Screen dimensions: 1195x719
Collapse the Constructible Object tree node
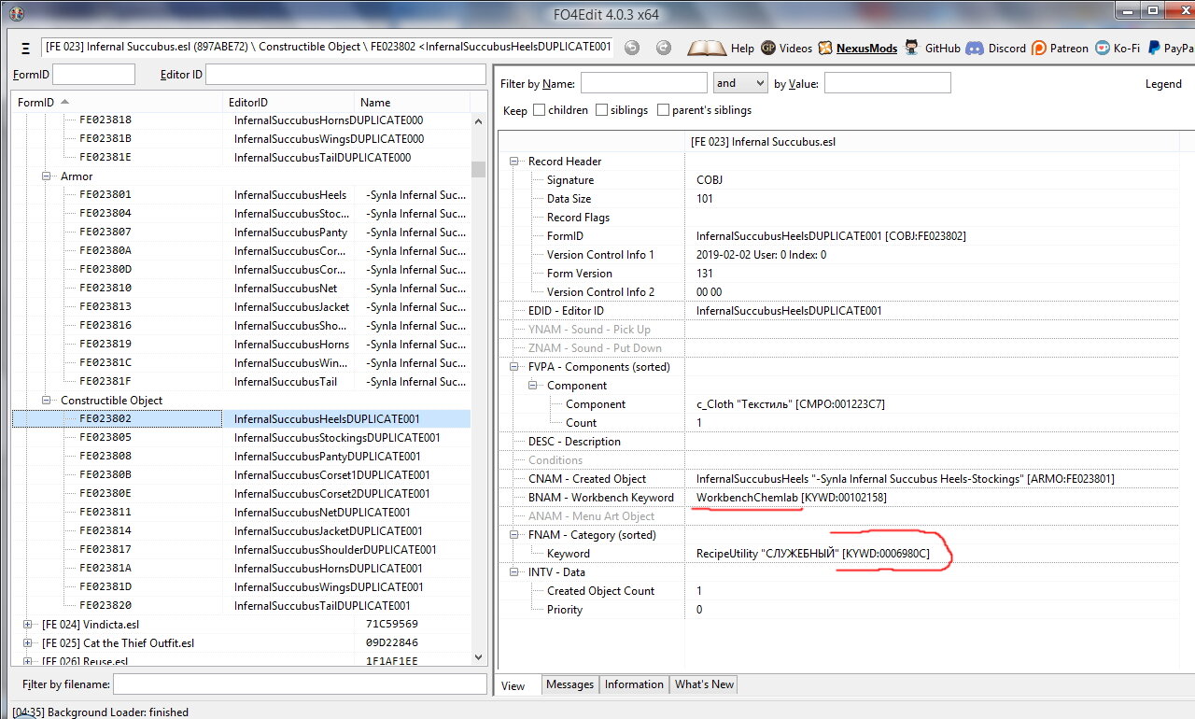[x=47, y=401]
